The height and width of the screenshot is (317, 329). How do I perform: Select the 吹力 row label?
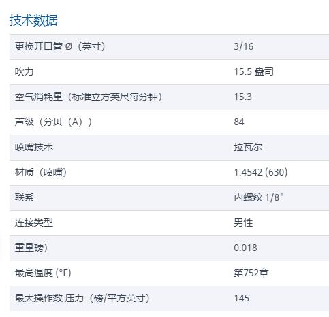pos(24,71)
